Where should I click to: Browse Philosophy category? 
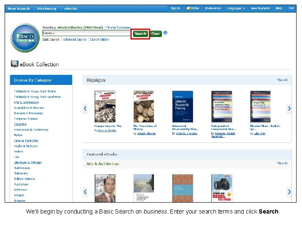point(21,174)
